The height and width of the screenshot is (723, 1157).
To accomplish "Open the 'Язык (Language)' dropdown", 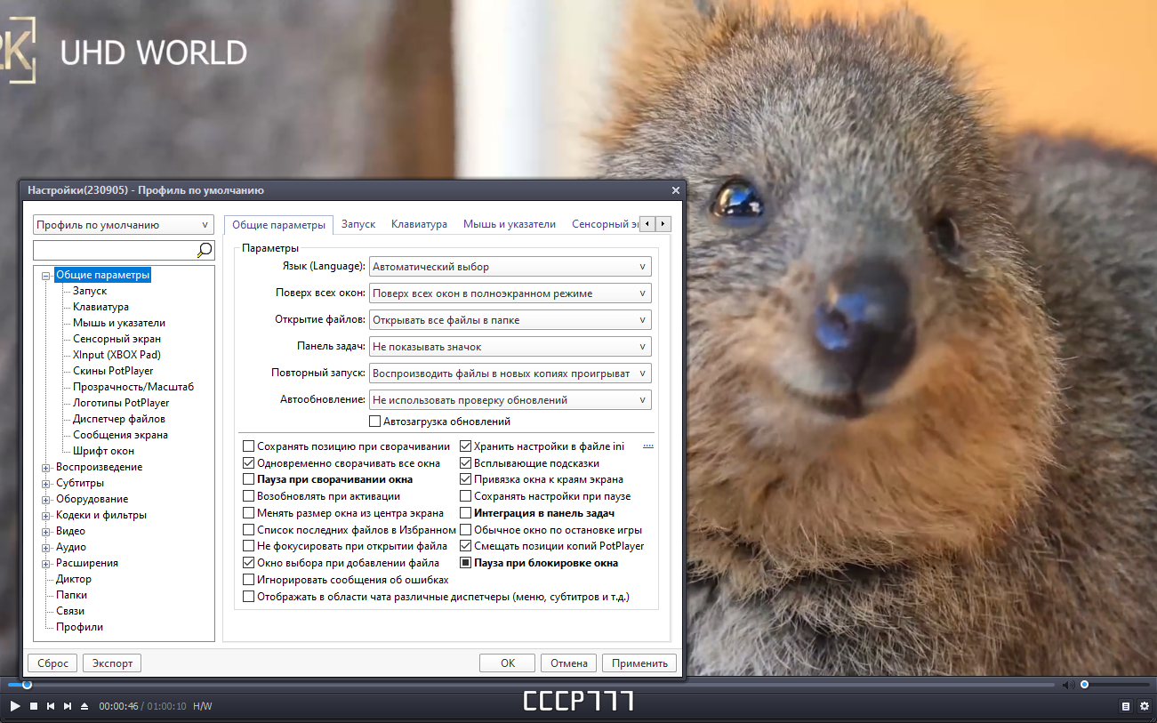I will (x=510, y=267).
